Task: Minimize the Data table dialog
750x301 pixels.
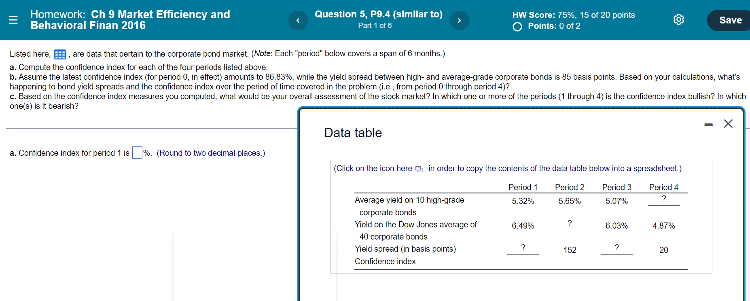Action: pyautogui.click(x=708, y=125)
